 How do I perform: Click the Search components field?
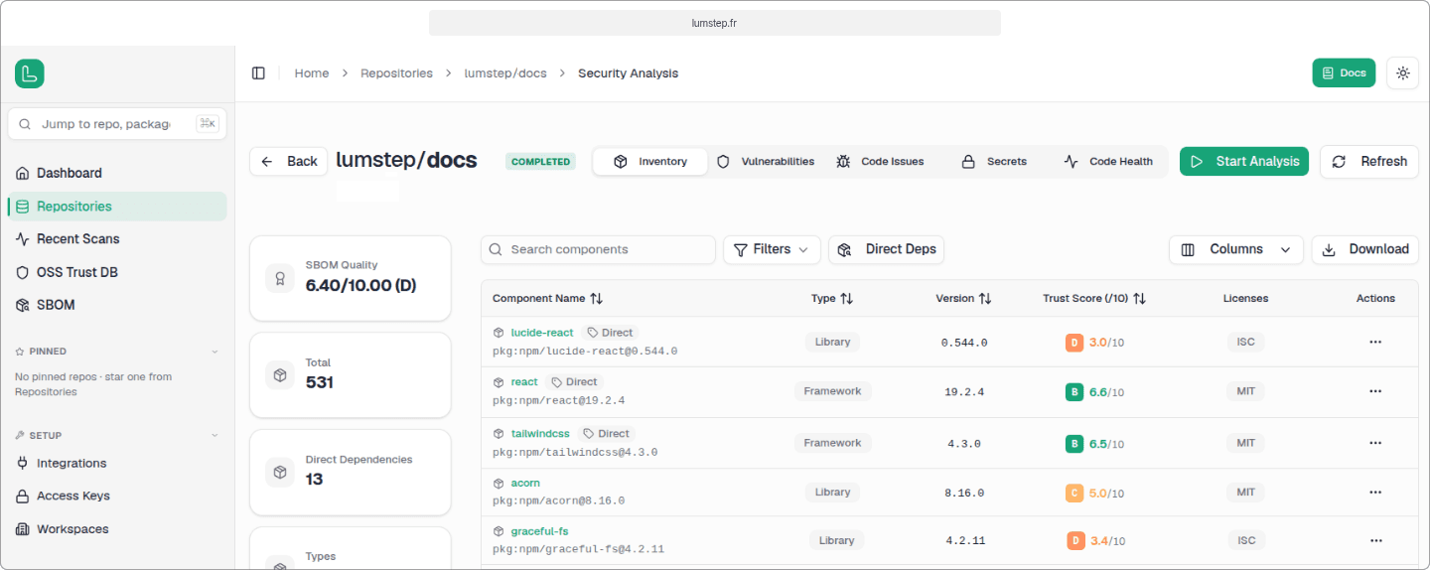(x=598, y=249)
